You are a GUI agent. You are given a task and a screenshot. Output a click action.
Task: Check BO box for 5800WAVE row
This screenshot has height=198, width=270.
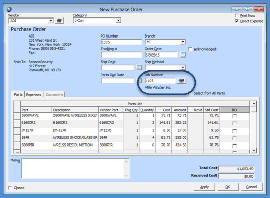[235, 116]
